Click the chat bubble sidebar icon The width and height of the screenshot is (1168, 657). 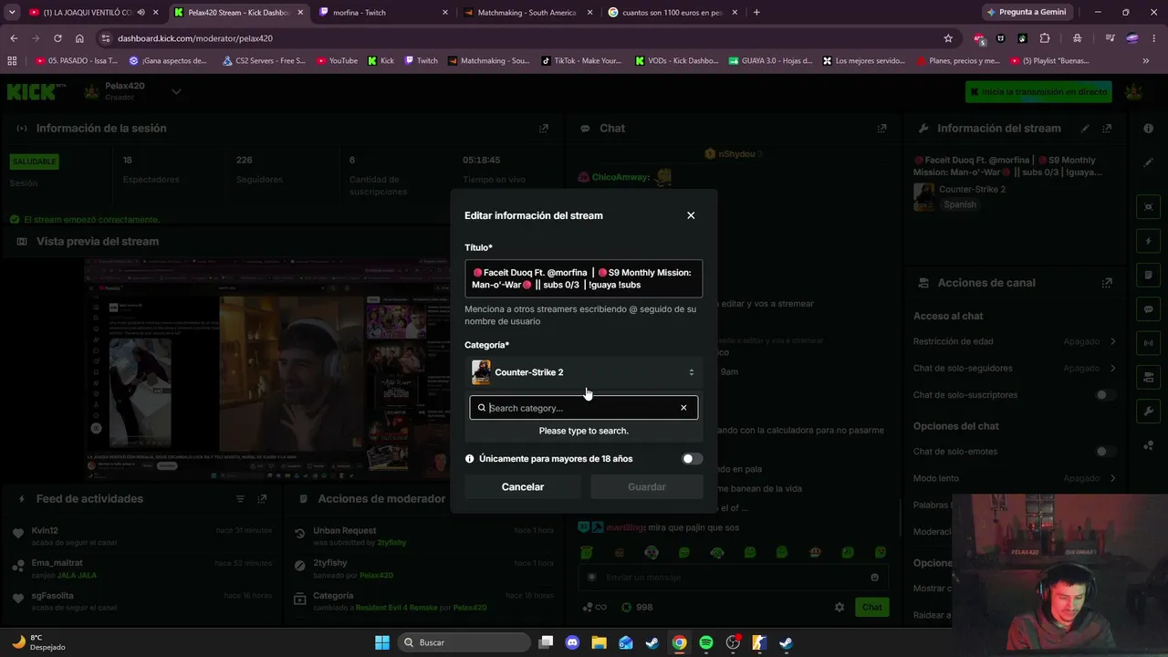(1149, 309)
